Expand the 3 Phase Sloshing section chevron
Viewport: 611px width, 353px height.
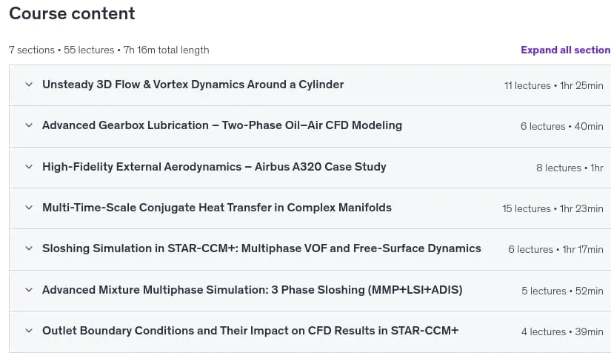tap(29, 290)
